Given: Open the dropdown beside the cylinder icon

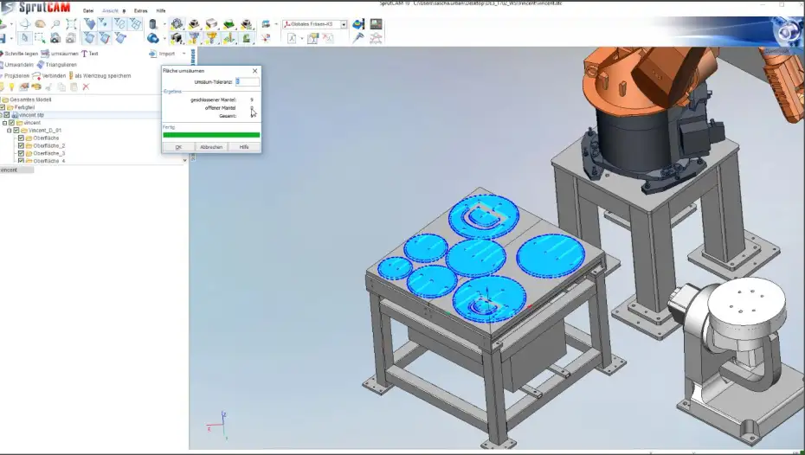Looking at the screenshot, I should click(164, 24).
